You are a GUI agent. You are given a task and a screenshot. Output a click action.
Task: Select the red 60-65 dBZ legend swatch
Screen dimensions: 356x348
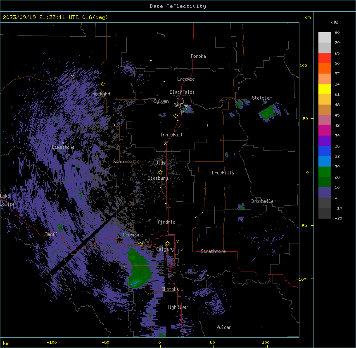(325, 58)
